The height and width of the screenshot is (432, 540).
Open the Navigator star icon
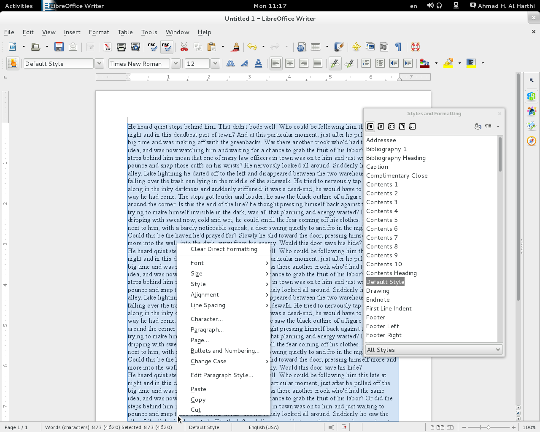[x=356, y=47]
